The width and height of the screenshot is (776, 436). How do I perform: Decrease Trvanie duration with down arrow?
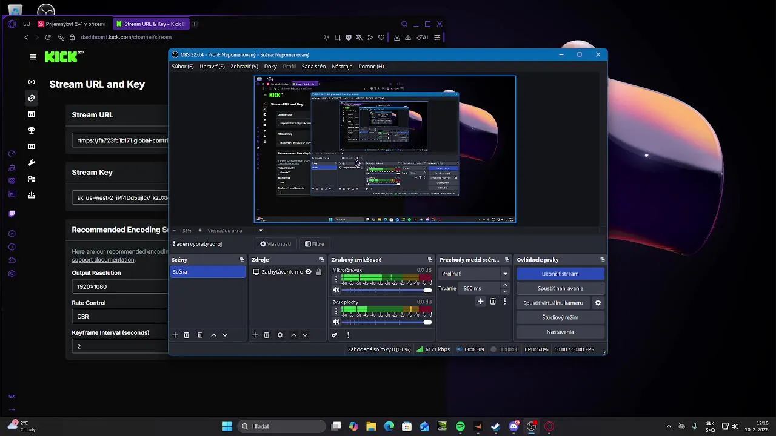[505, 291]
